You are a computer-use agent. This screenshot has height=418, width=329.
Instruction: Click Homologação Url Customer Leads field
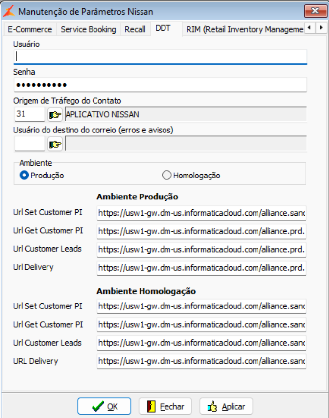coord(201,343)
